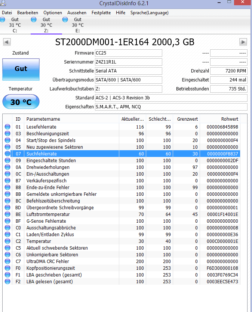Select drive C: tab at 31 °C
Image resolution: width=252 pixels, height=312 pixels.
point(15,25)
